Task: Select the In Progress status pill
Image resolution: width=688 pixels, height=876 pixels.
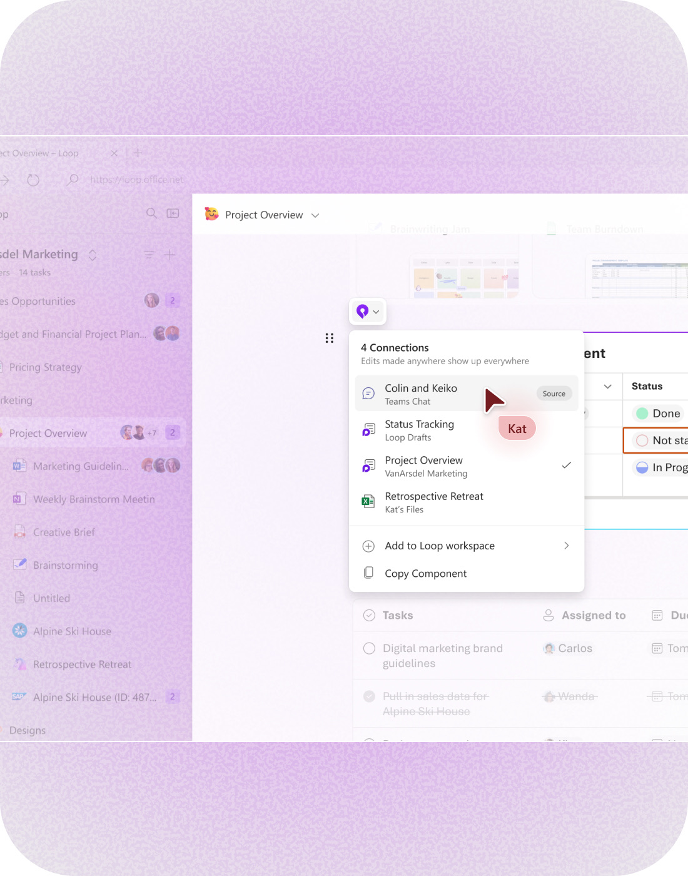Action: 660,467
